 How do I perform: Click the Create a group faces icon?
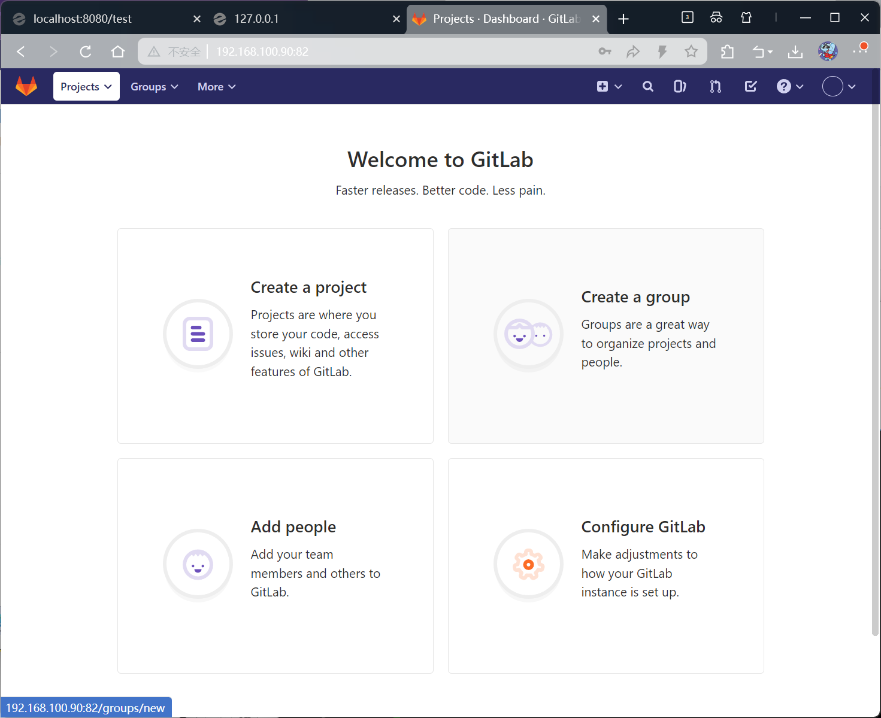[x=528, y=334]
